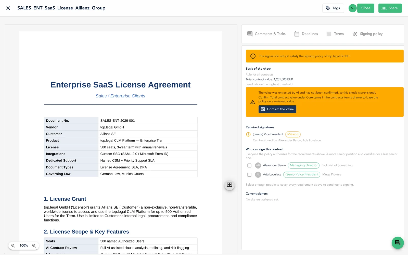Click the green Close button
Image resolution: width=408 pixels, height=255 pixels.
366,8
